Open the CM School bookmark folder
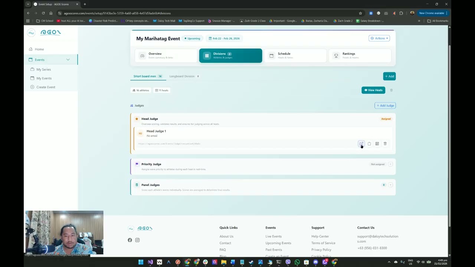 click(45, 21)
